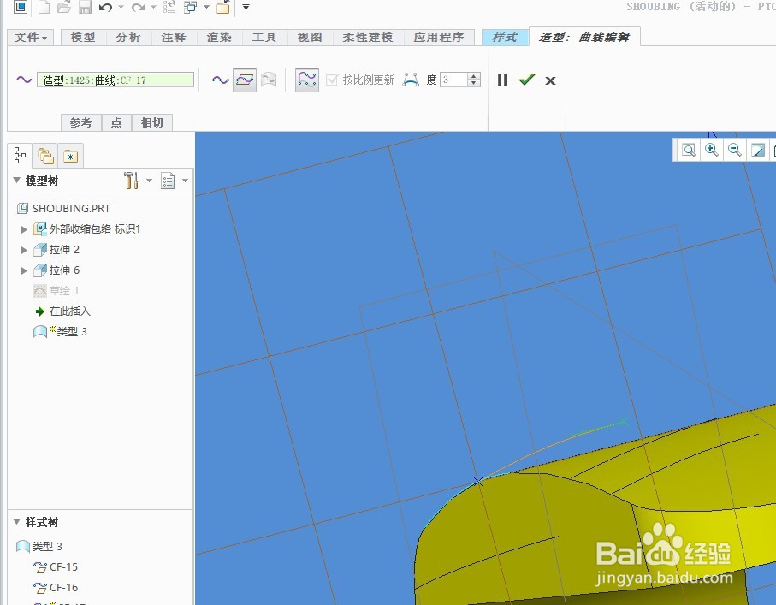
Task: Collapse the 样式树 section
Action: pos(16,521)
